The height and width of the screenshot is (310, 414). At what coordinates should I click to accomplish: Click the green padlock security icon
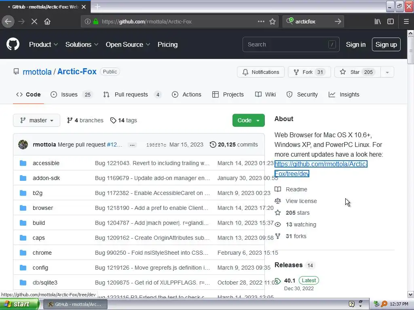pos(96,21)
